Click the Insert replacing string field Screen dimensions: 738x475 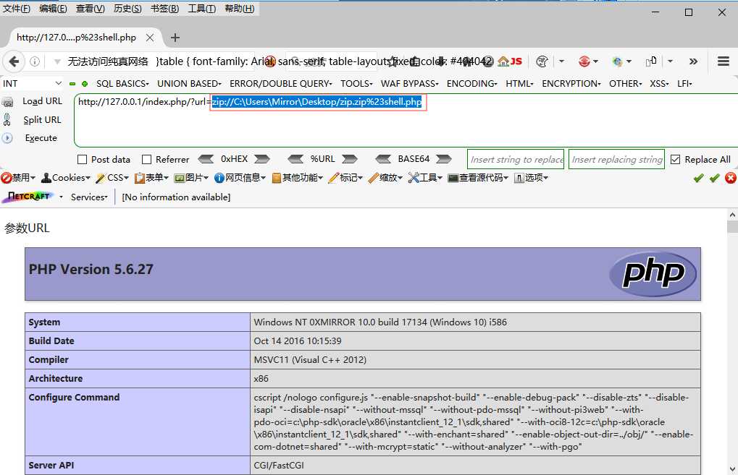(x=616, y=159)
